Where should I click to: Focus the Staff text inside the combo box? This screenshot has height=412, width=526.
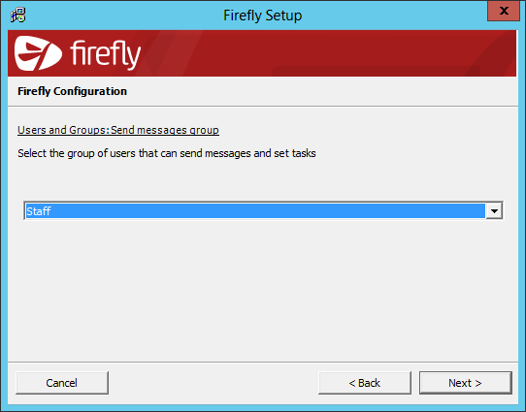pos(39,211)
